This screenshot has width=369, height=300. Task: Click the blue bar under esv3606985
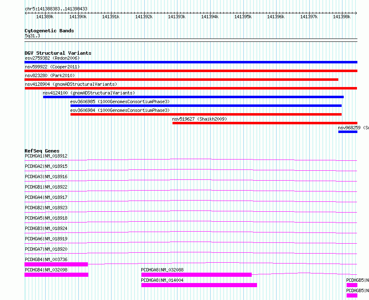[x=206, y=106]
